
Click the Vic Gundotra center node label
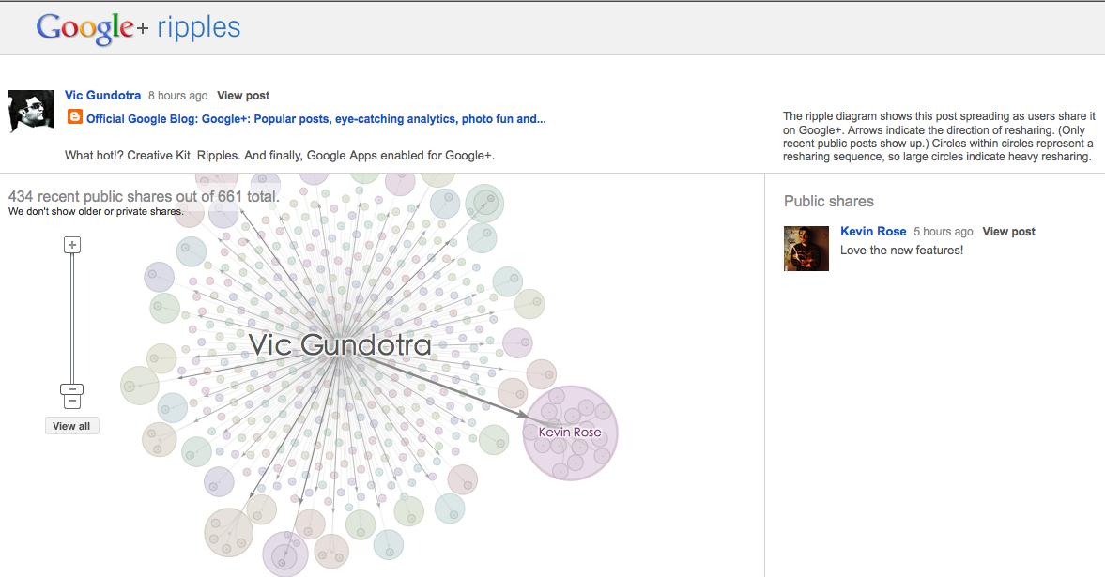point(340,344)
